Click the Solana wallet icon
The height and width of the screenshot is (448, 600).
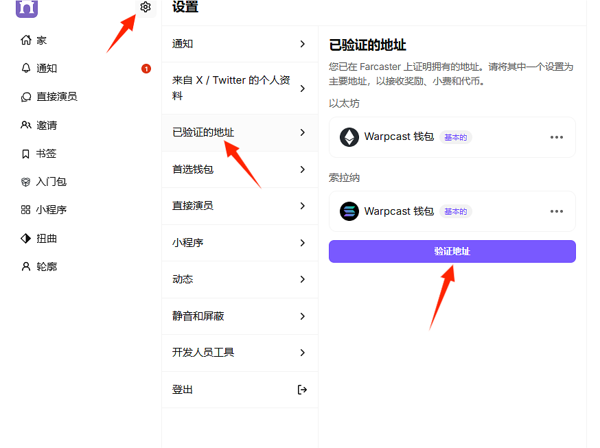tap(349, 211)
